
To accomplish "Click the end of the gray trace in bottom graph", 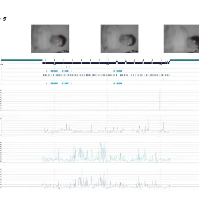I will 169,186.
